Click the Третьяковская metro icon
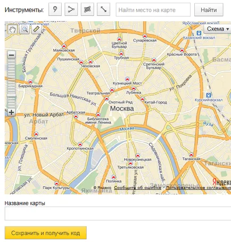This screenshot has width=231, height=242. coord(130,163)
